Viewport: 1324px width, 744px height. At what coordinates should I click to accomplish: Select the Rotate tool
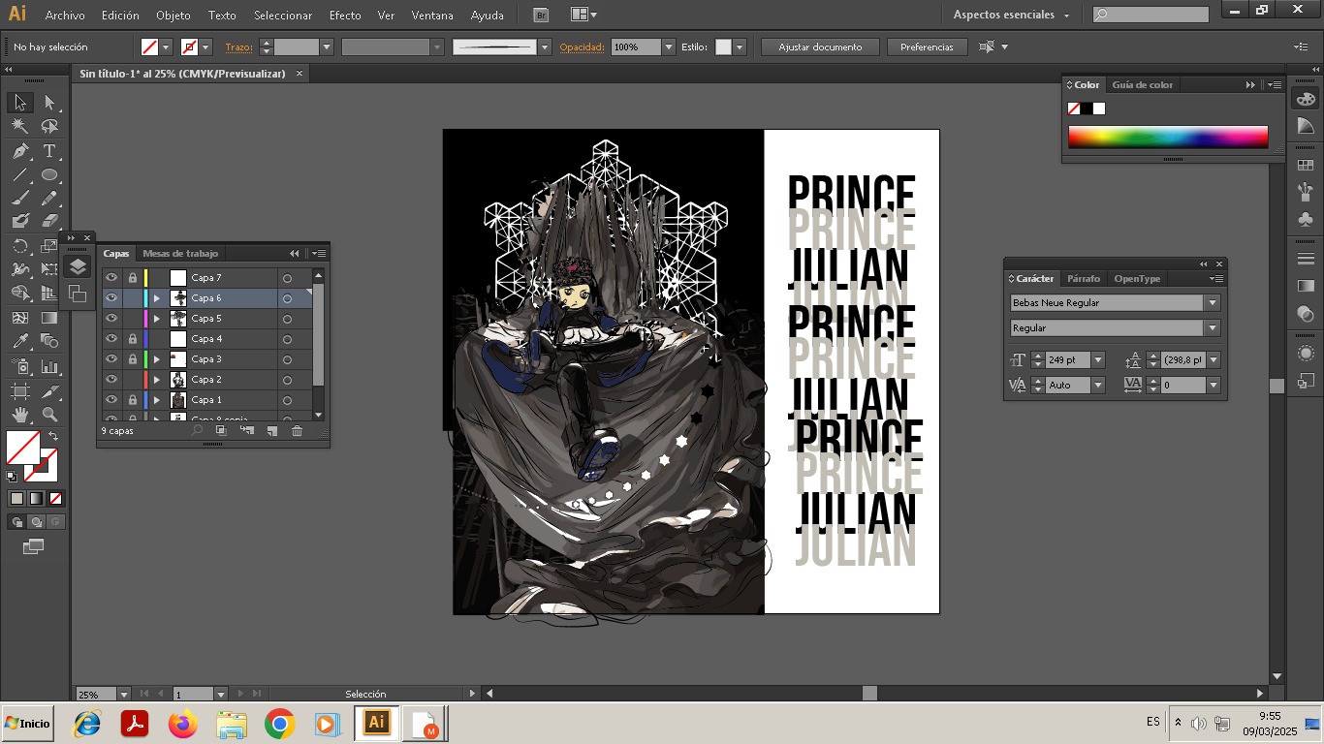(x=20, y=246)
